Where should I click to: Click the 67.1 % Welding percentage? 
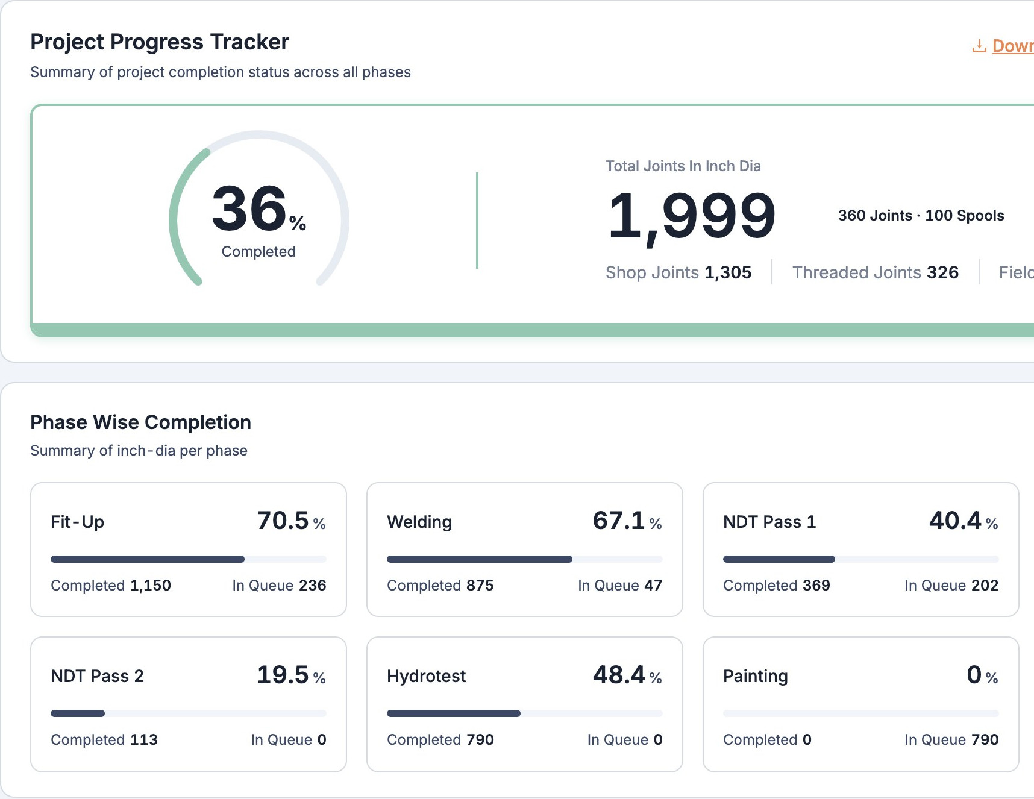[627, 521]
